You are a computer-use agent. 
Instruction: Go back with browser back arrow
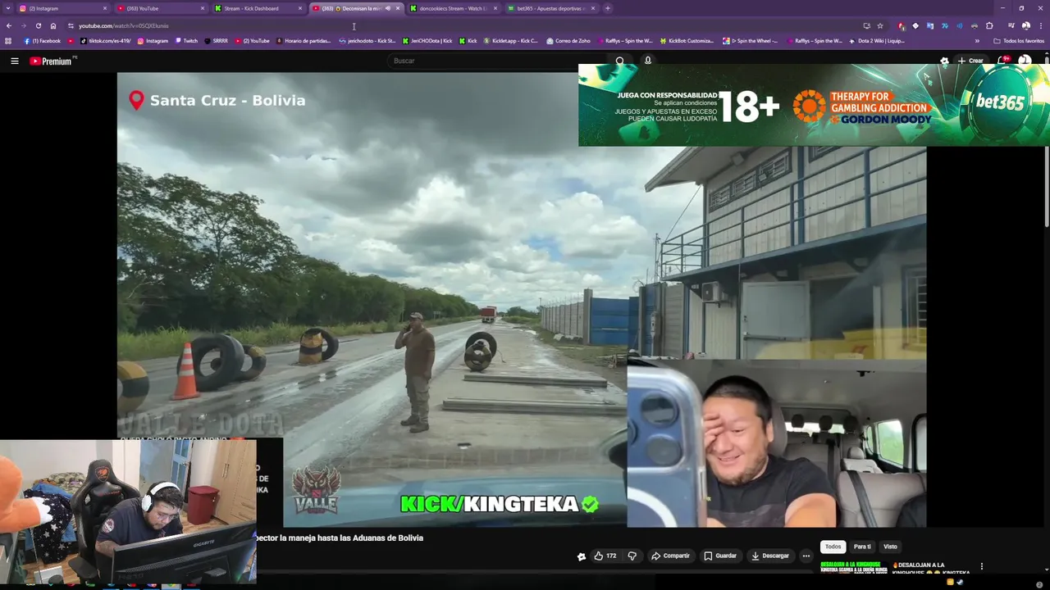coord(8,25)
